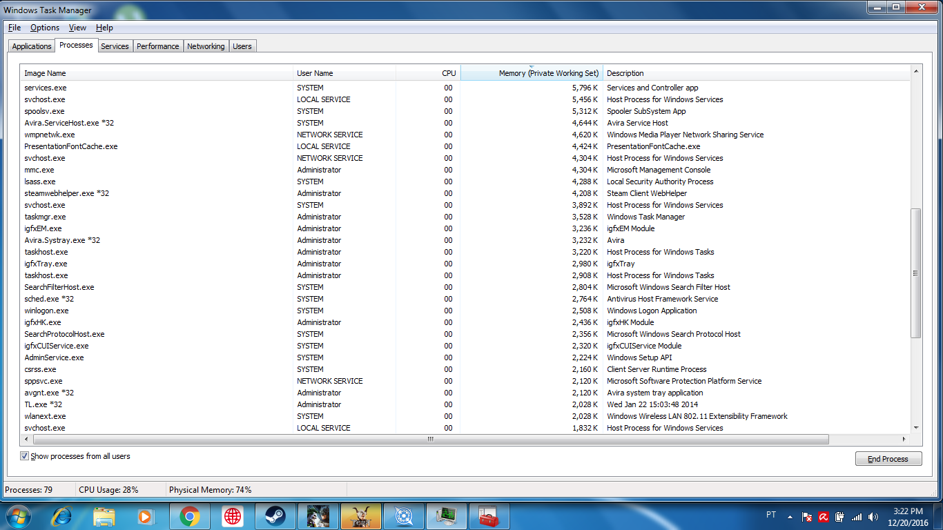Switch to the Networking tab
Viewport: 943px width, 530px height.
coord(206,46)
